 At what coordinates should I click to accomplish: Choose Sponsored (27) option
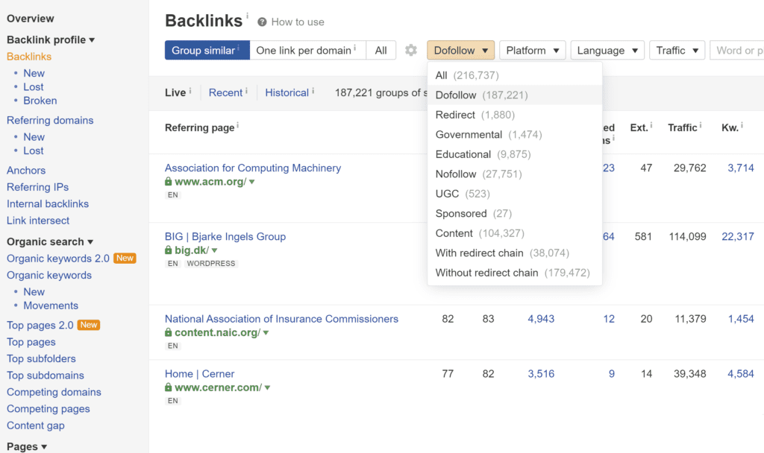(x=515, y=214)
